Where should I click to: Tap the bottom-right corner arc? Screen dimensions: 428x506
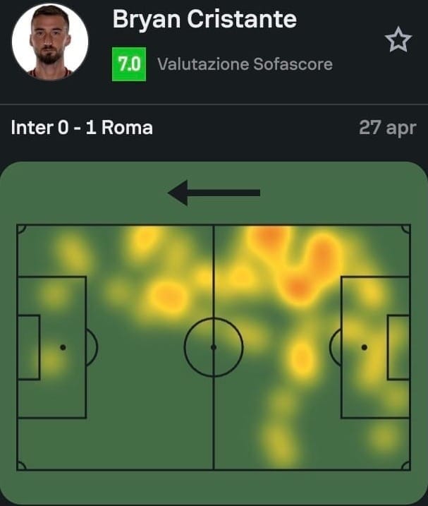coord(406,466)
